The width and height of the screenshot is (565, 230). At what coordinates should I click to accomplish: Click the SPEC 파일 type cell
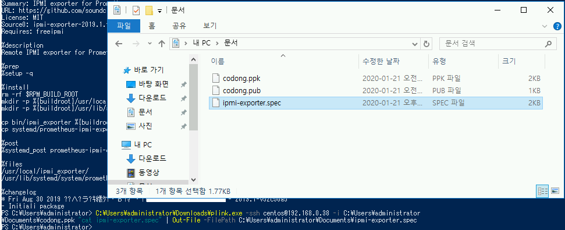pos(449,102)
